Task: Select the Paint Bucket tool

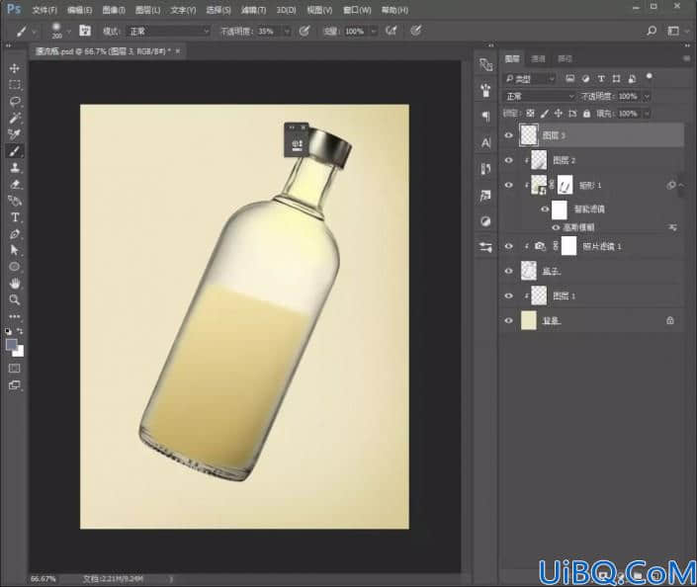Action: coord(14,201)
